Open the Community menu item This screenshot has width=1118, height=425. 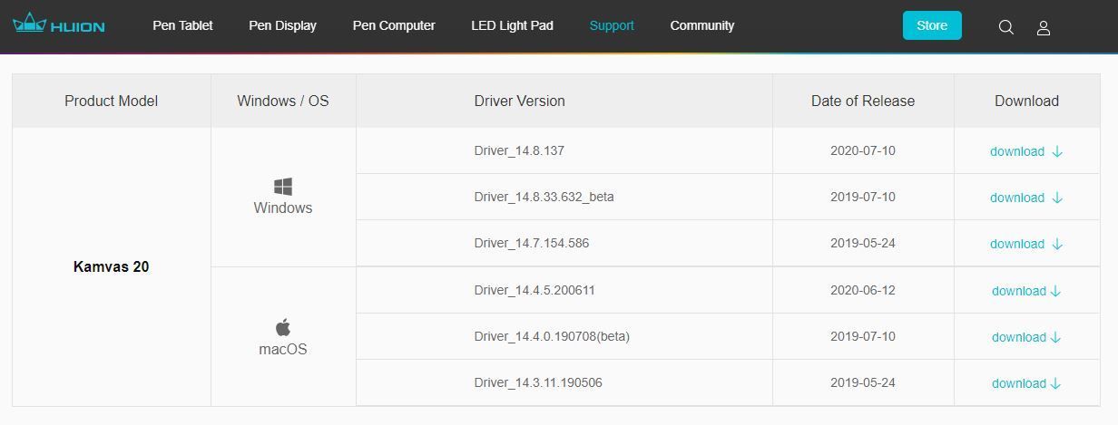702,25
